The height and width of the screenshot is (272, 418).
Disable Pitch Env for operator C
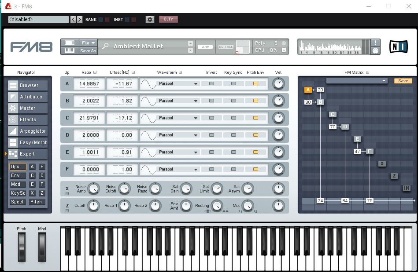[255, 118]
